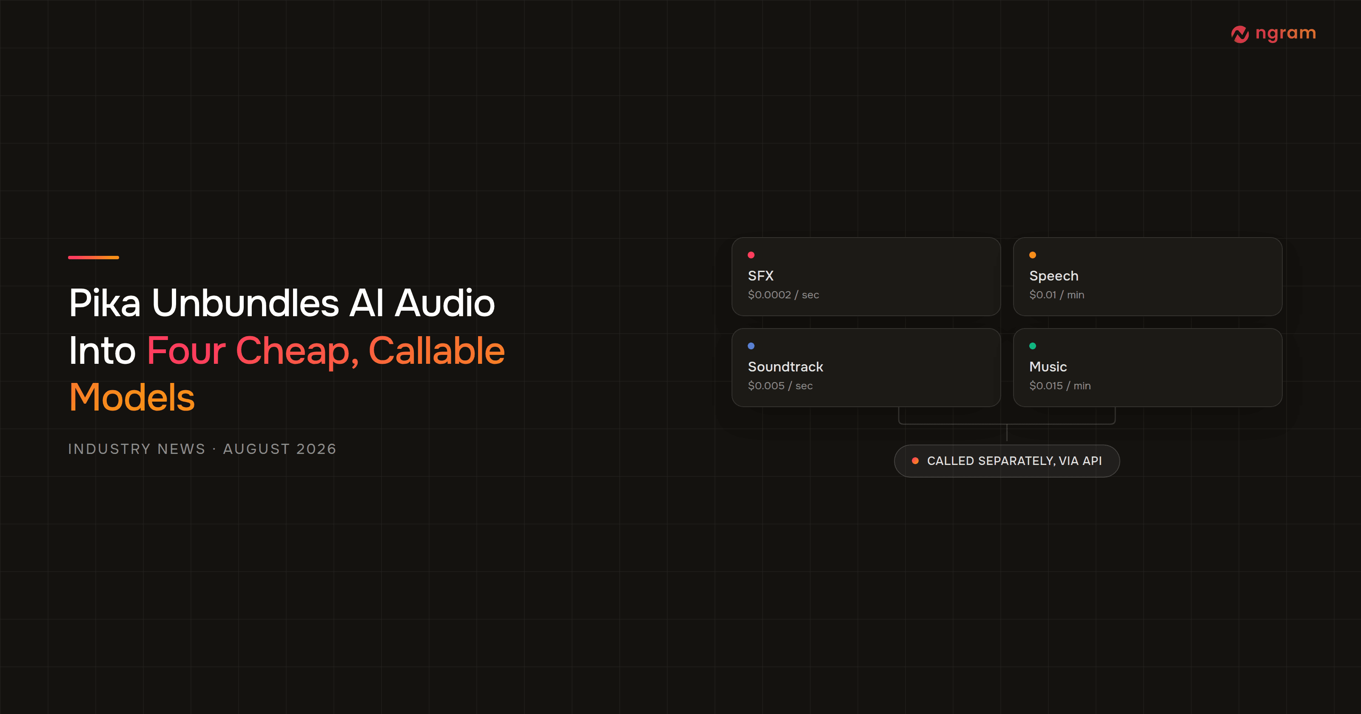Open the Music card
Viewport: 1361px width, 714px height.
1147,368
